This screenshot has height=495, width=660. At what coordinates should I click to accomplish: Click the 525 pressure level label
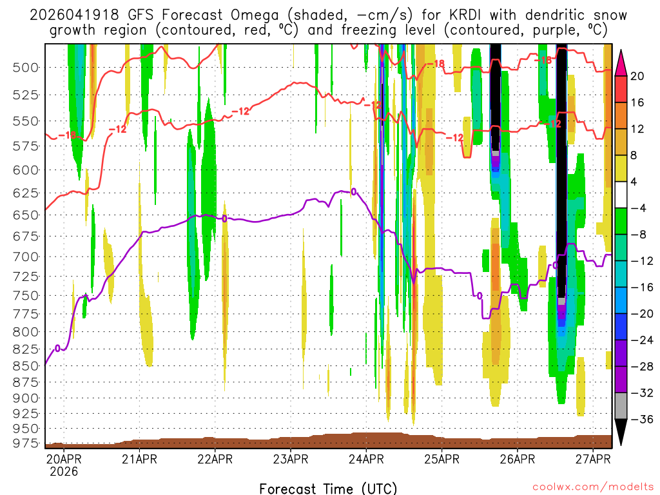coord(26,95)
